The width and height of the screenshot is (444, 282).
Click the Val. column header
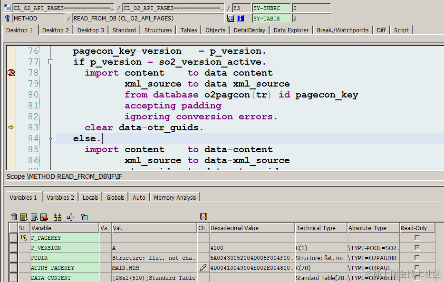(154, 228)
